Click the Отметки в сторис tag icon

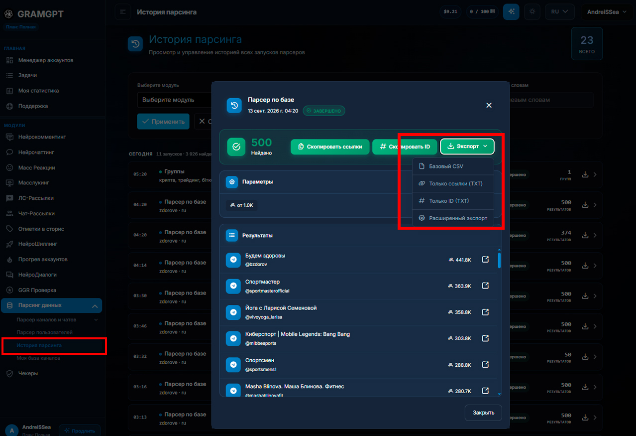(x=9, y=229)
